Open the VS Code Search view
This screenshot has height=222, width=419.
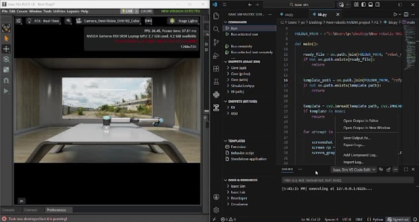(216, 29)
